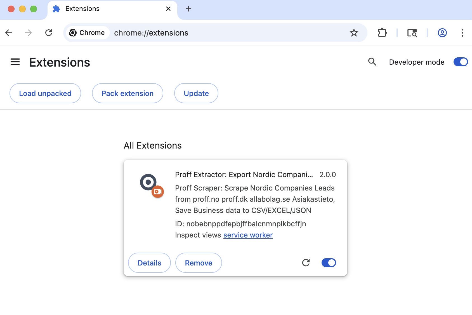The width and height of the screenshot is (472, 315).
Task: Bookmark this page via the star icon
Action: pyautogui.click(x=354, y=33)
